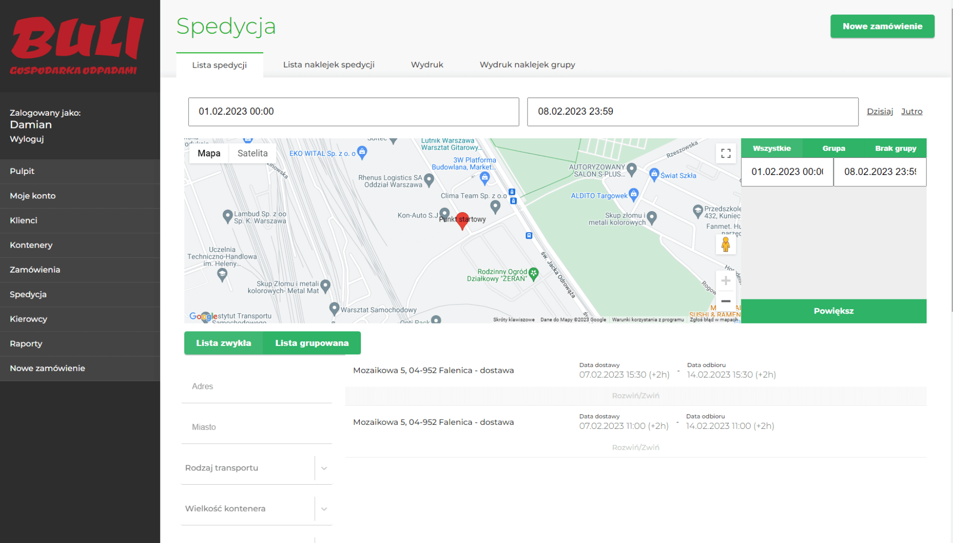Click the Dzisiaj date shortcut link
This screenshot has width=953, height=543.
tap(879, 112)
